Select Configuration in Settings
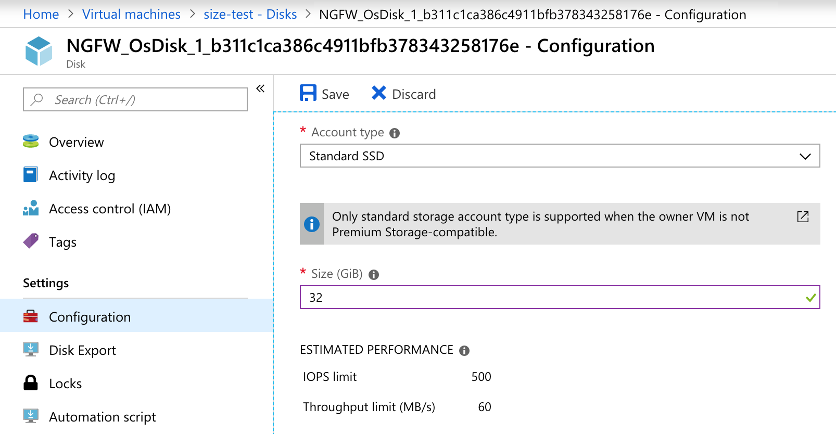The width and height of the screenshot is (836, 434). [136, 316]
